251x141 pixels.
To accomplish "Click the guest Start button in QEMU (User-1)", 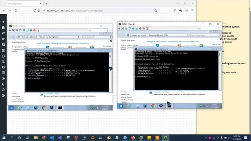I will [x=11, y=108].
